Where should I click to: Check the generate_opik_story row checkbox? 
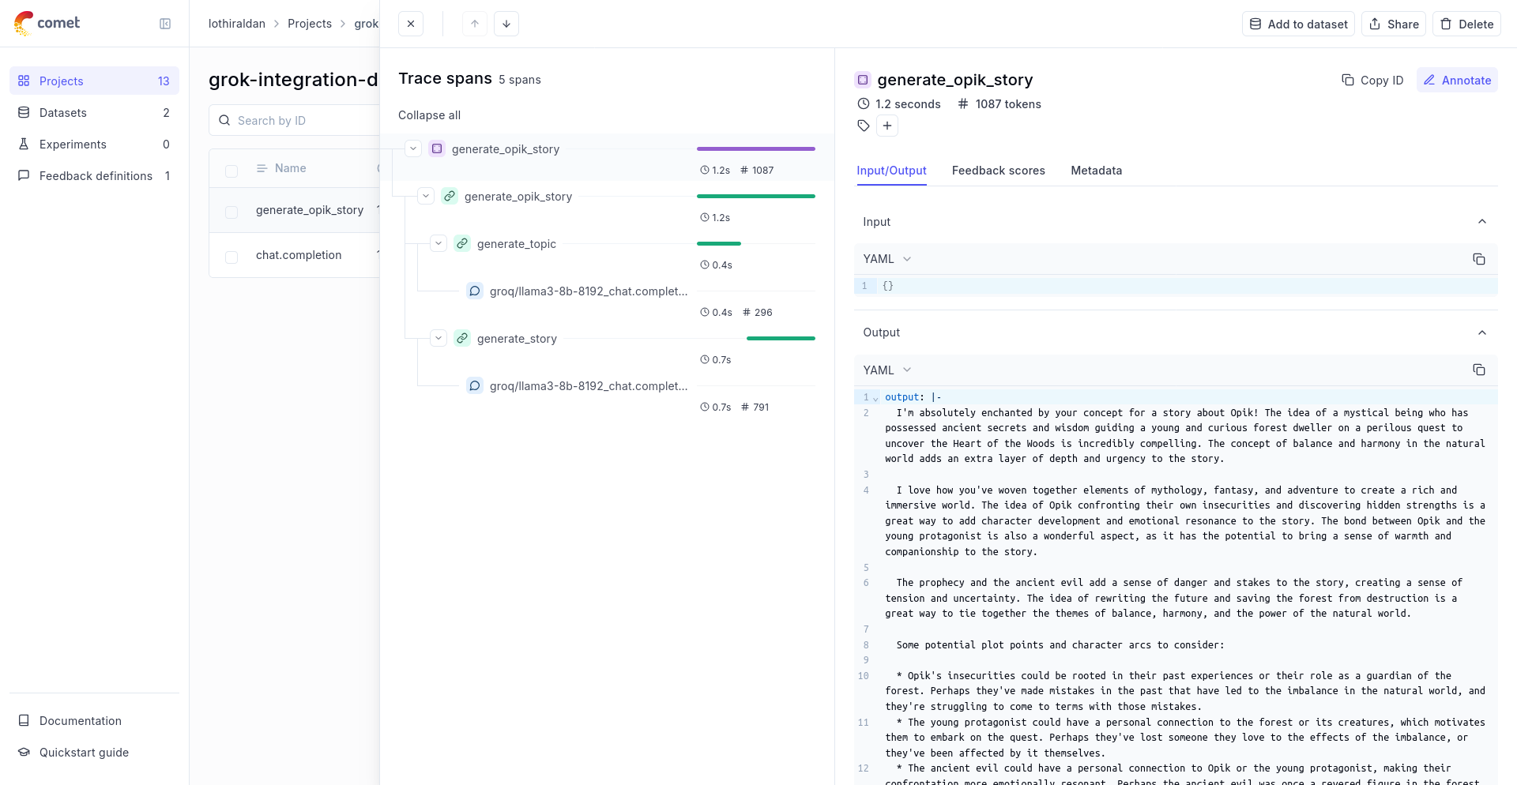(232, 212)
